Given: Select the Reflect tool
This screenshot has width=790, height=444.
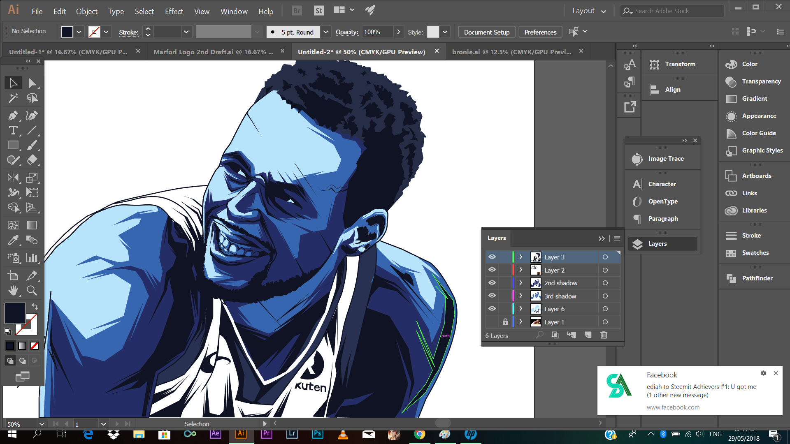Looking at the screenshot, I should pos(13,178).
